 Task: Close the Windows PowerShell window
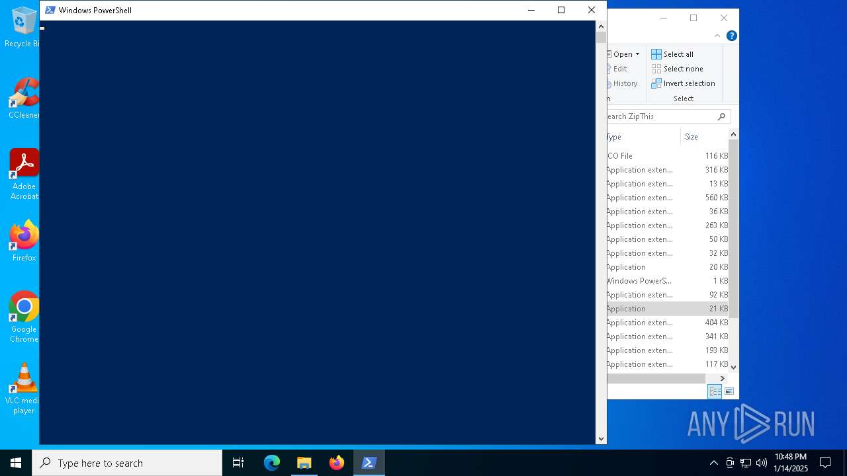pyautogui.click(x=592, y=10)
